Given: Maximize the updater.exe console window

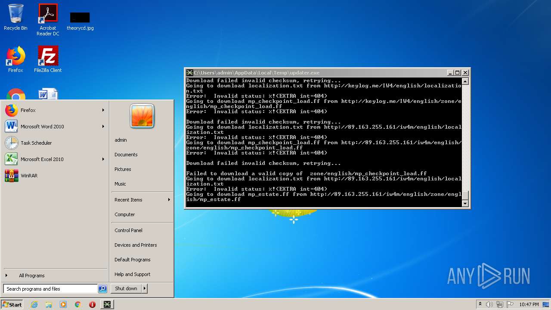Looking at the screenshot, I should click(x=458, y=73).
